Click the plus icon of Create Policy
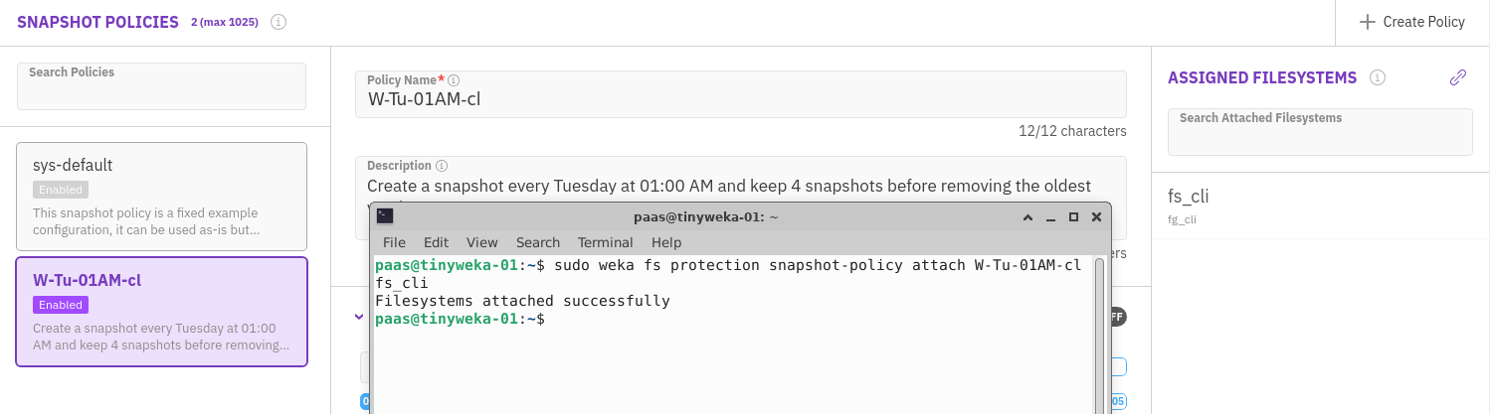The image size is (1490, 414). 1367,22
